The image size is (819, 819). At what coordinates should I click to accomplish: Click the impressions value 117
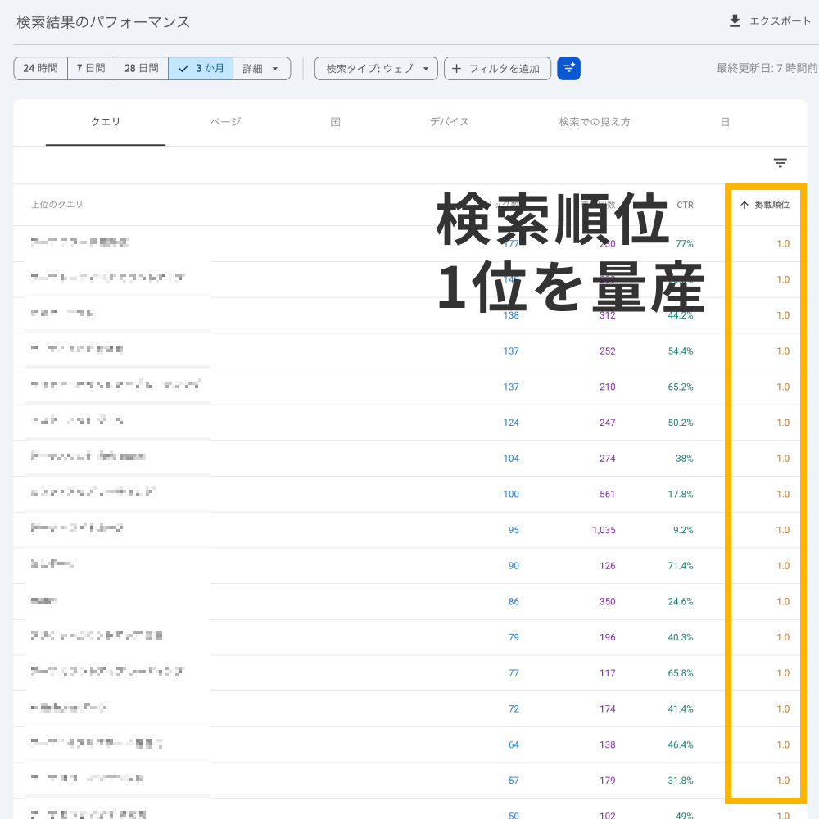click(x=607, y=672)
